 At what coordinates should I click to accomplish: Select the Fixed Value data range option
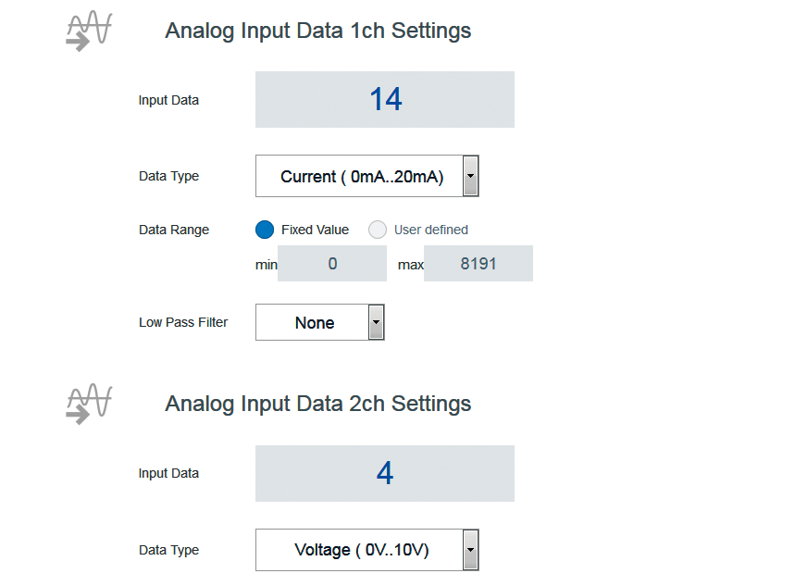(x=265, y=230)
